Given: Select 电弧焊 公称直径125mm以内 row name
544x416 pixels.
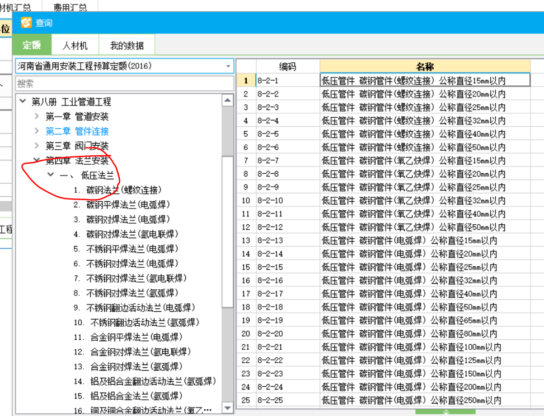Looking at the screenshot, I should click(425, 360).
